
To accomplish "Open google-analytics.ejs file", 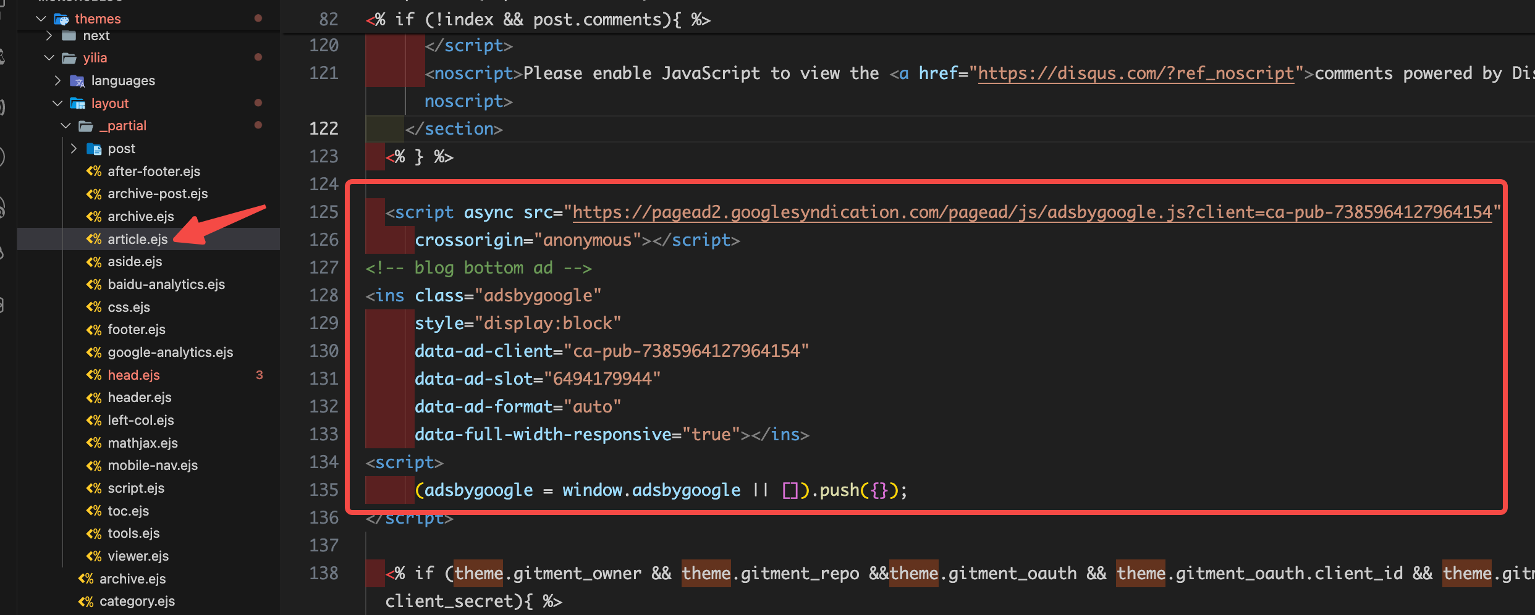I will [171, 353].
